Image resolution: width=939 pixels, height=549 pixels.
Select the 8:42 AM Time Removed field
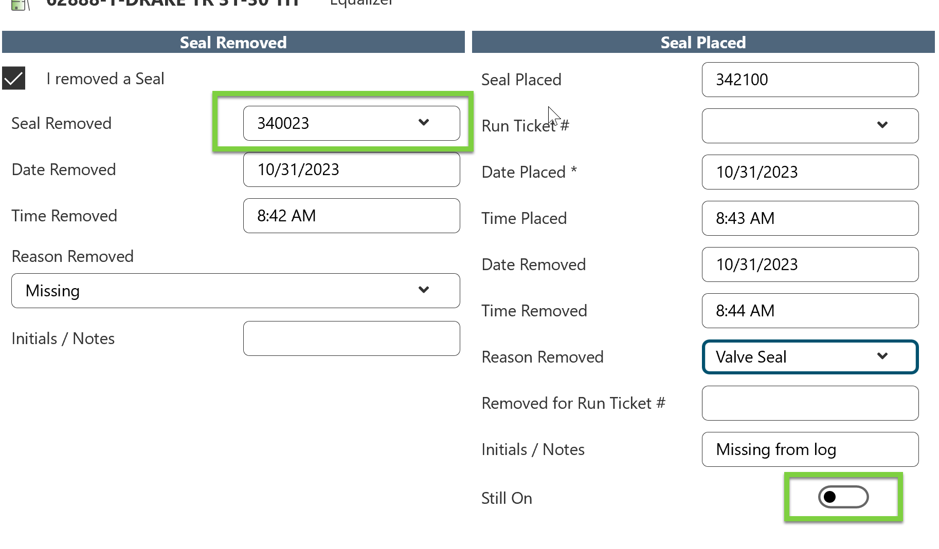(351, 216)
